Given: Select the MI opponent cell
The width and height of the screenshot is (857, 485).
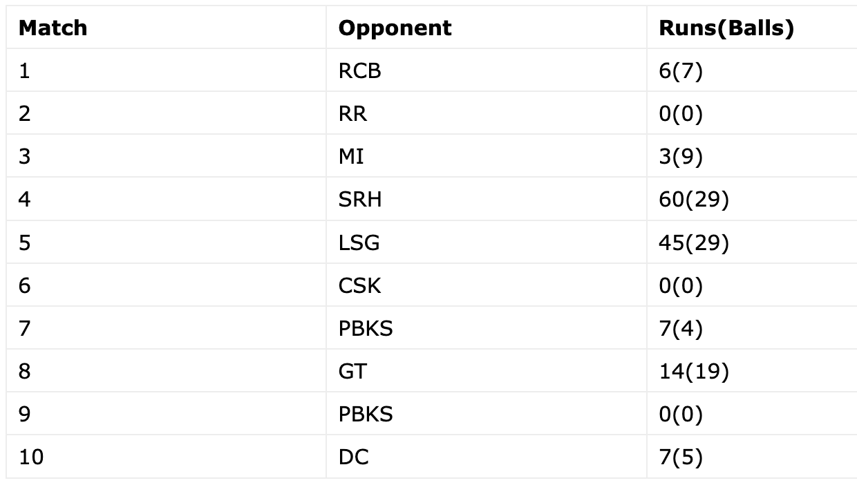Looking at the screenshot, I should 487,156.
